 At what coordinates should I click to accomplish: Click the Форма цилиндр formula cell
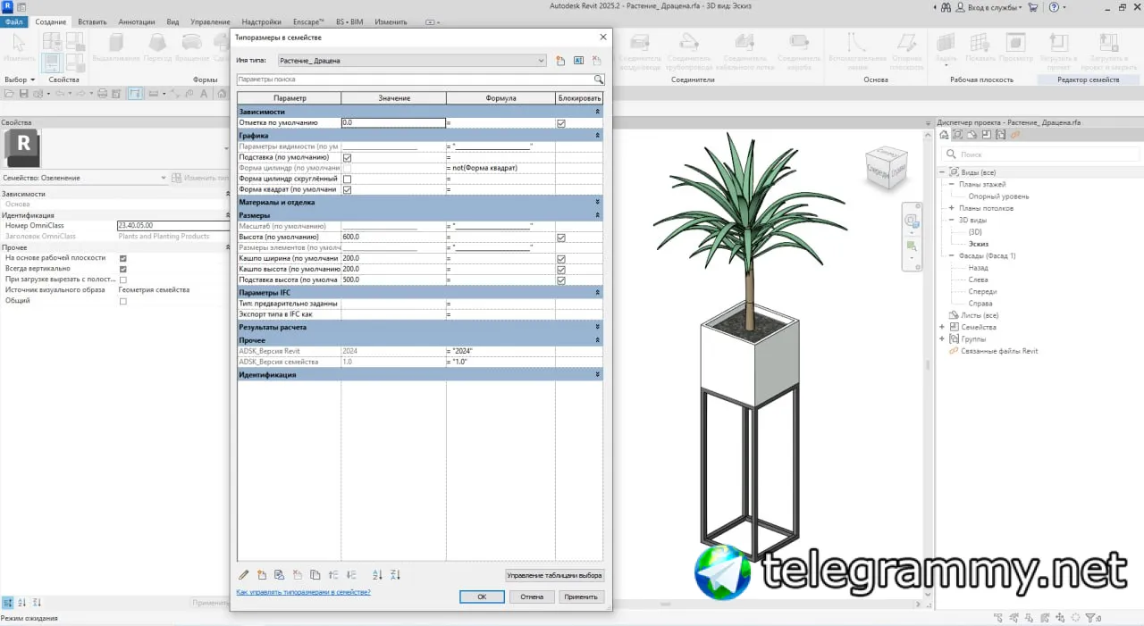500,168
